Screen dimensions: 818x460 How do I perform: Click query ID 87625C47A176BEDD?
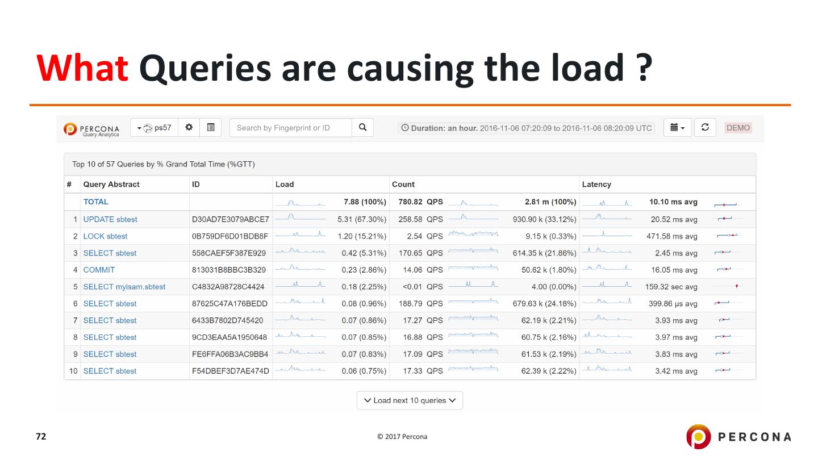229,304
